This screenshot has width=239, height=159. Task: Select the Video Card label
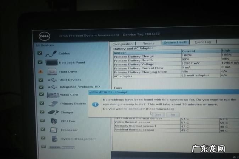(69, 95)
